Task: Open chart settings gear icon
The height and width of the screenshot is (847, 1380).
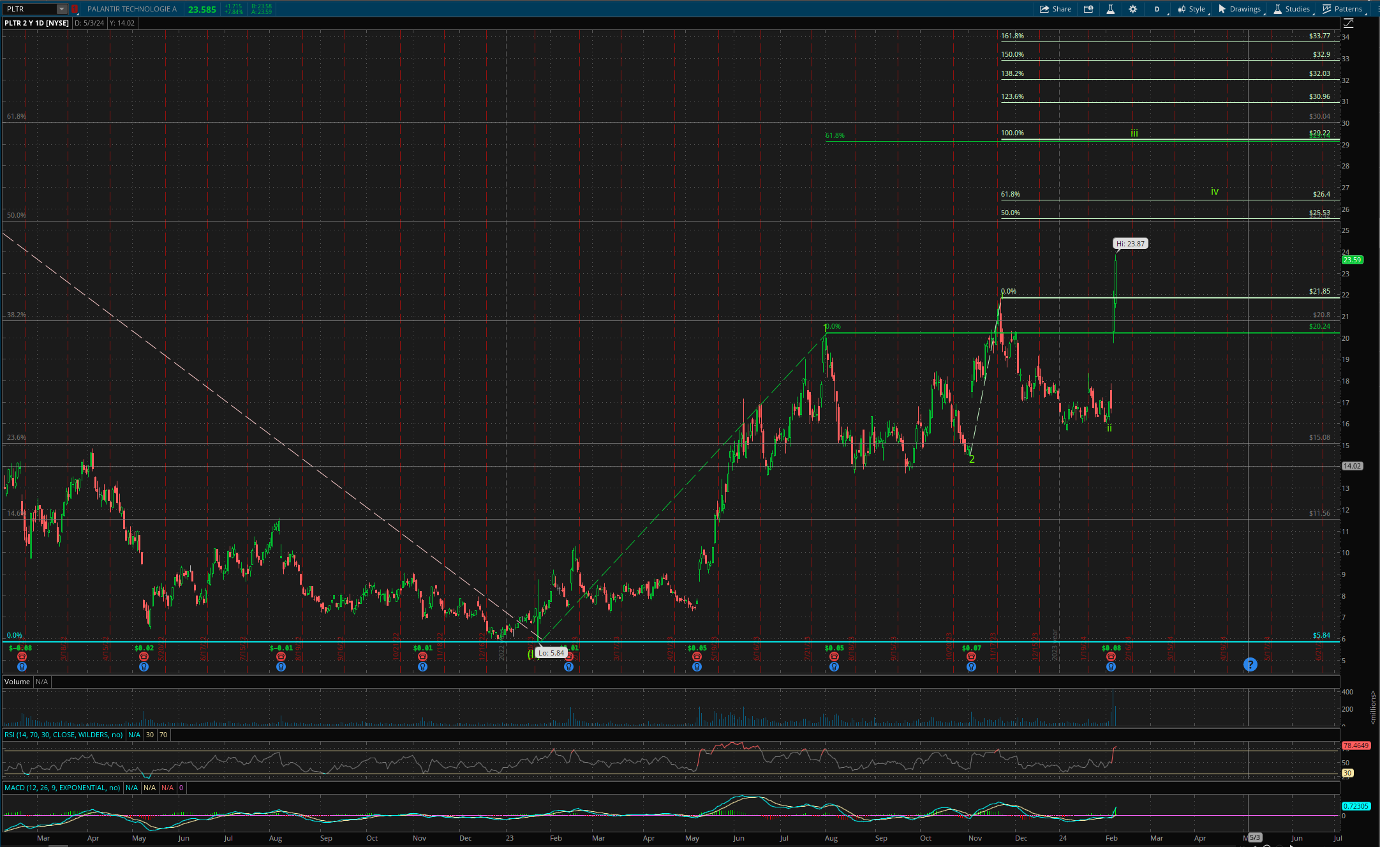Action: tap(1132, 9)
